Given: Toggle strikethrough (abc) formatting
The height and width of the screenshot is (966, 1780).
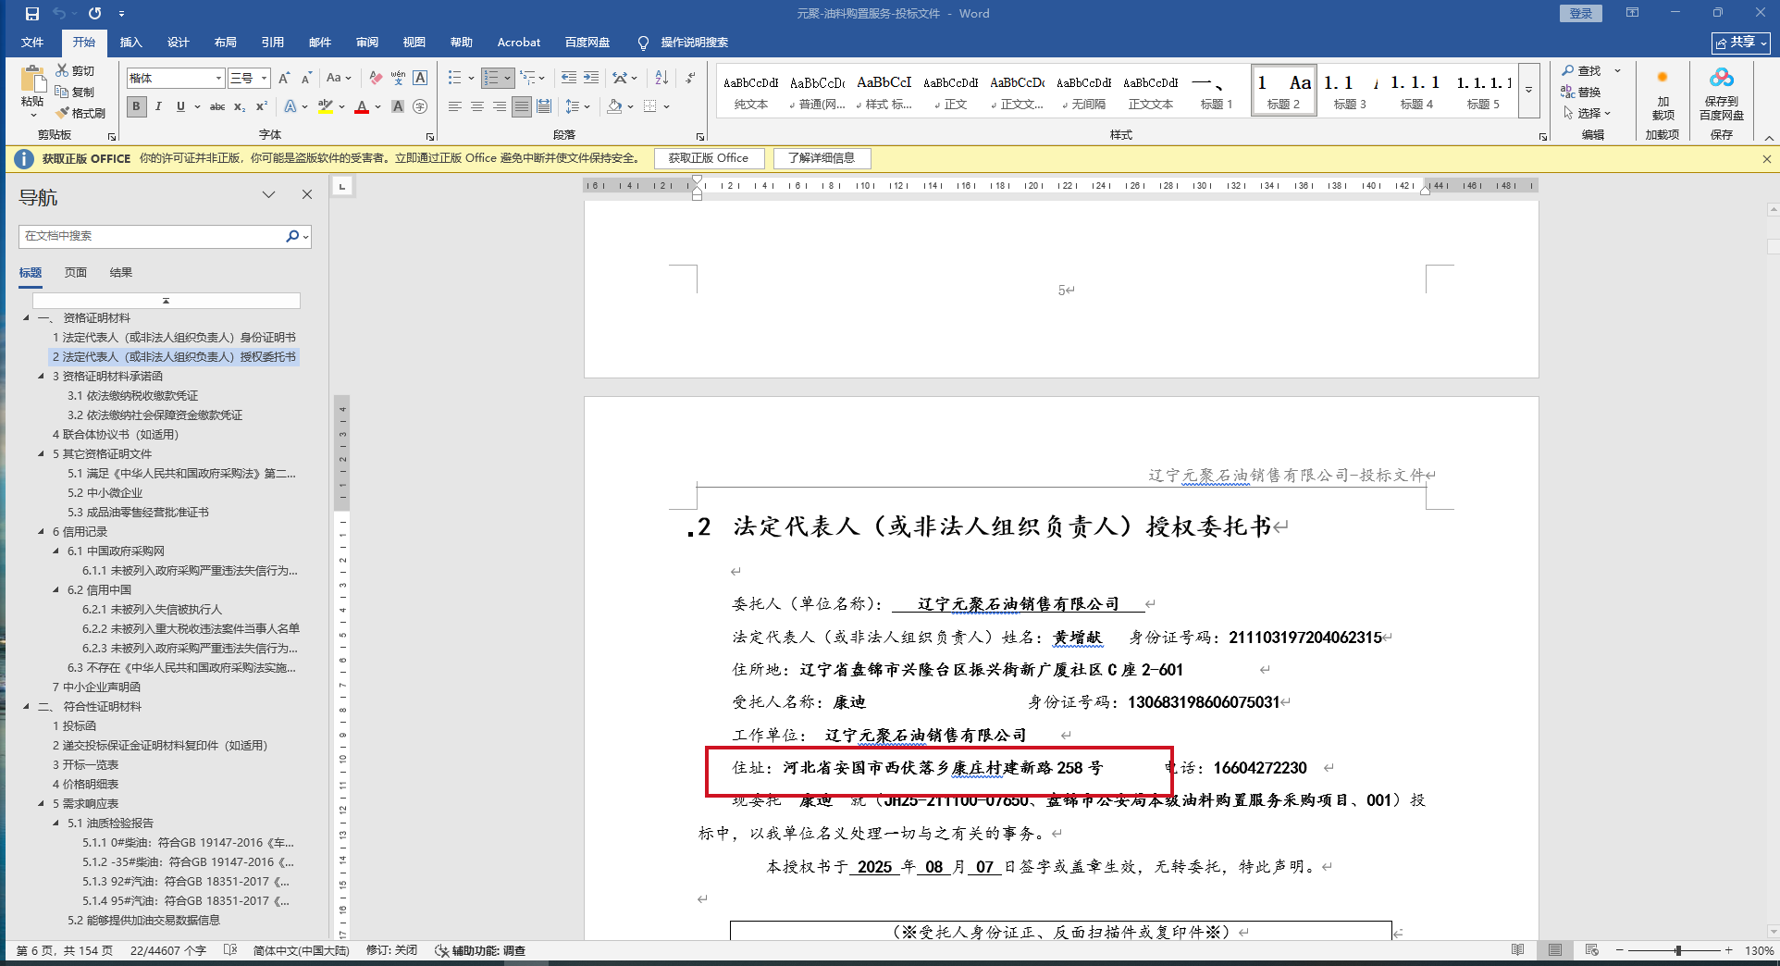Looking at the screenshot, I should [x=217, y=106].
